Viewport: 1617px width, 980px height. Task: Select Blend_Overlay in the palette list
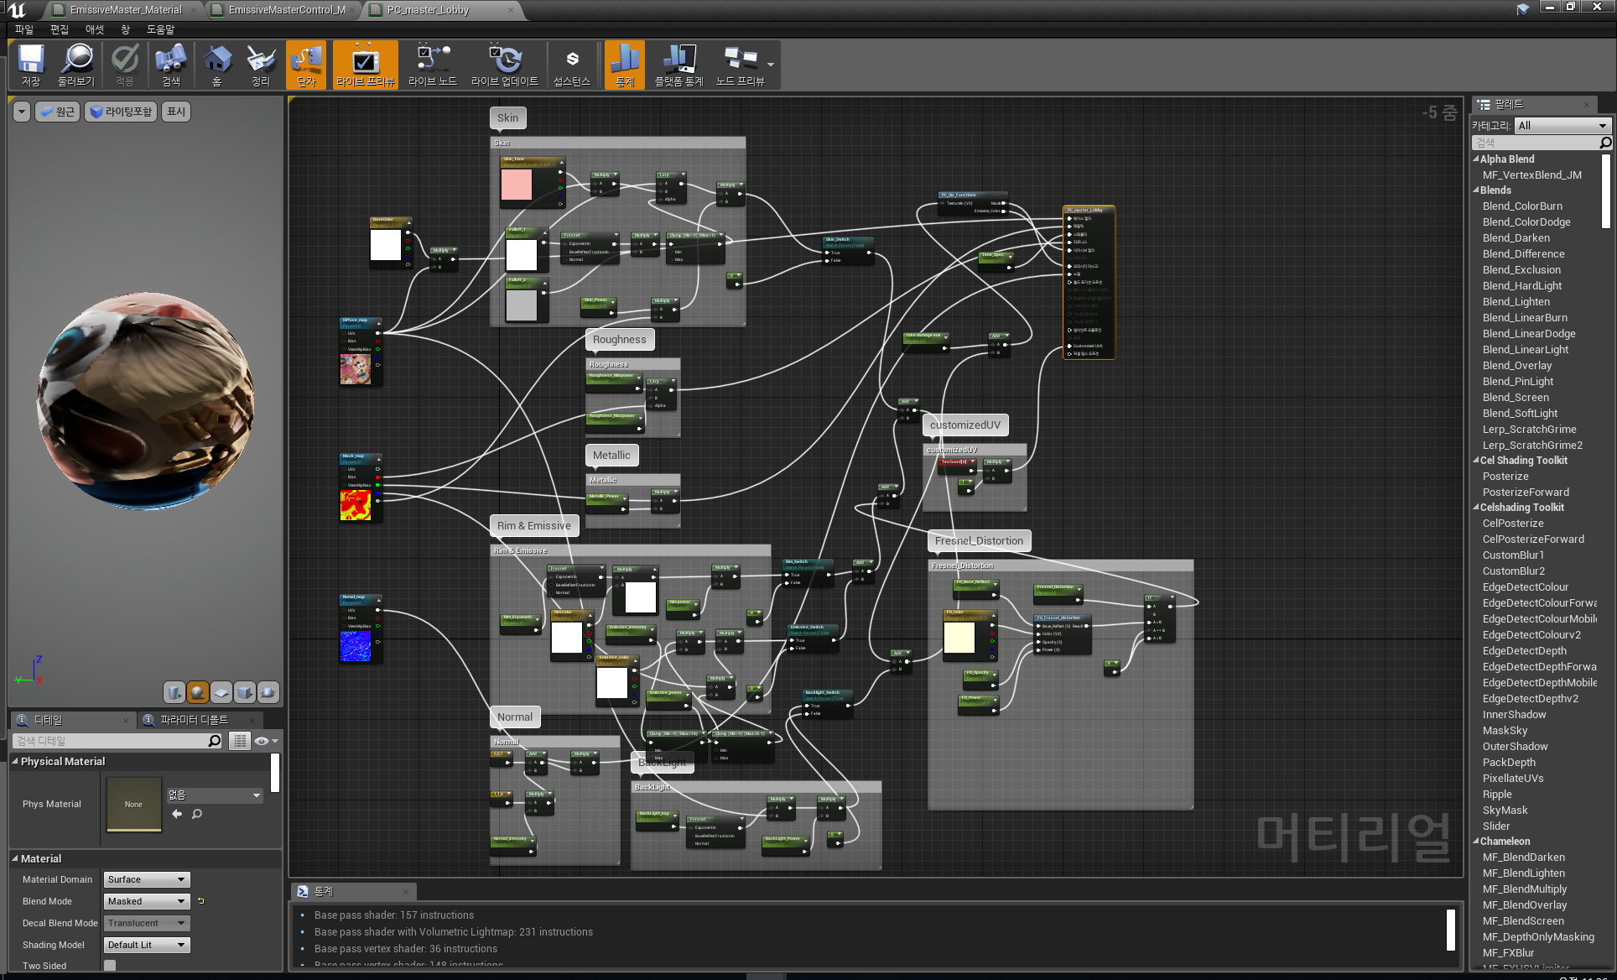pyautogui.click(x=1516, y=365)
